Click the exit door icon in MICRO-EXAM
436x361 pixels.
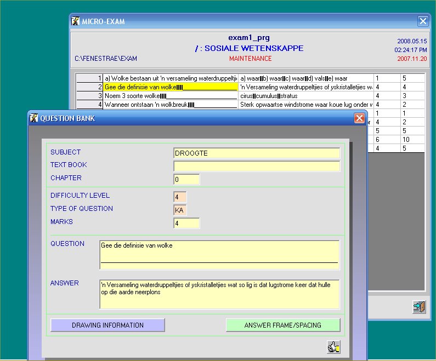point(419,307)
